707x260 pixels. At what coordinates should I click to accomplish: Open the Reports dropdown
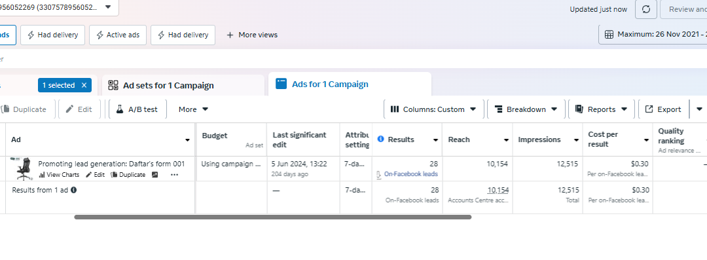(602, 109)
